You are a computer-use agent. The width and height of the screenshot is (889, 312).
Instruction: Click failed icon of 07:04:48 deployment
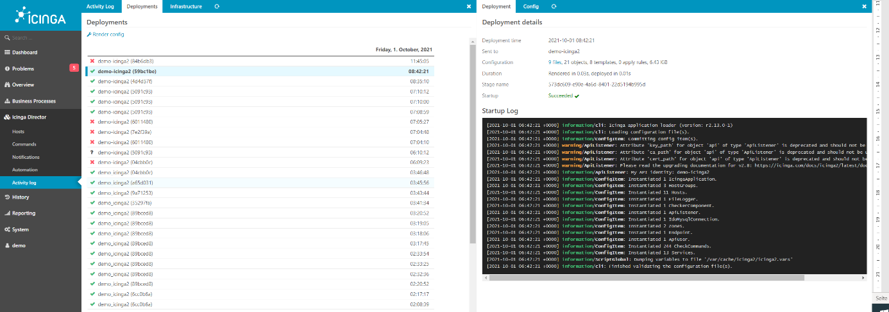tap(93, 132)
